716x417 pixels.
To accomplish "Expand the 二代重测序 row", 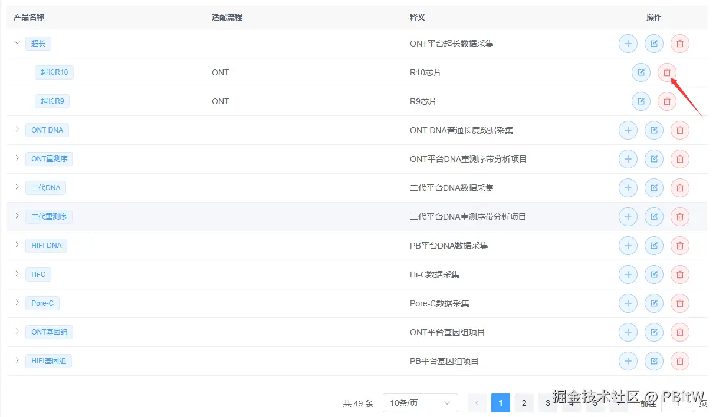I will [x=17, y=216].
